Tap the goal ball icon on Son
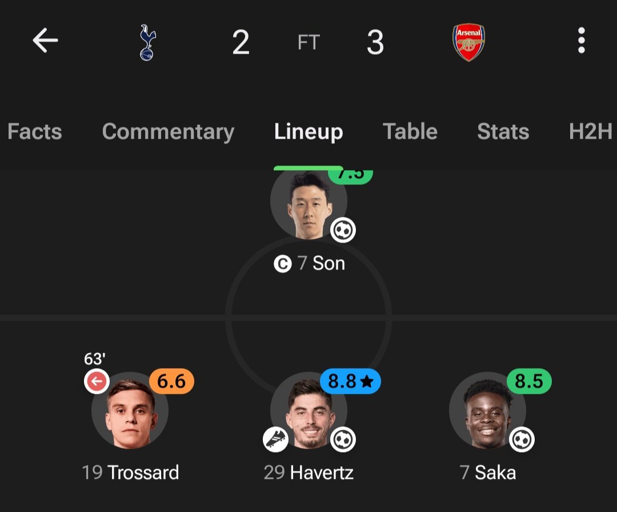This screenshot has width=617, height=512. (x=343, y=230)
